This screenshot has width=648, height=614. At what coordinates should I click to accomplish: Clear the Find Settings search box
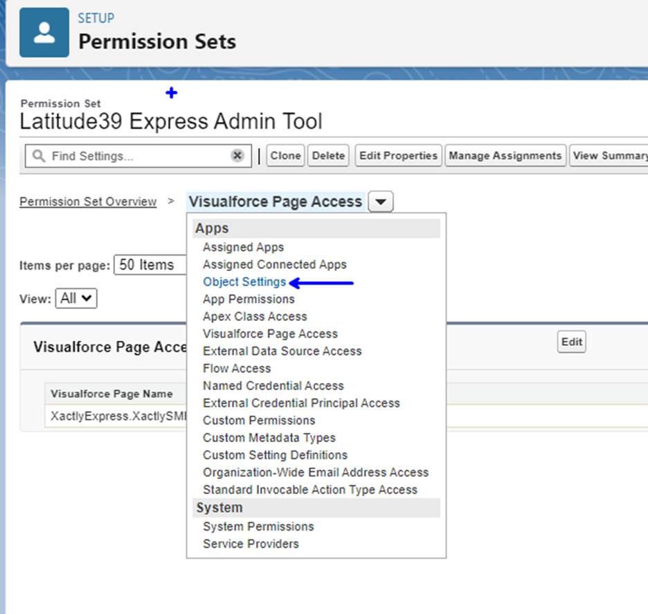pos(237,155)
